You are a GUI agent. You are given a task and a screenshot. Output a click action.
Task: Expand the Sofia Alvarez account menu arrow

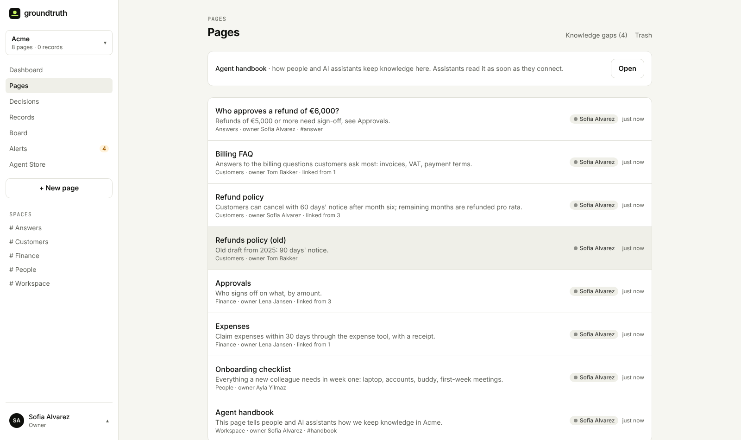point(107,421)
